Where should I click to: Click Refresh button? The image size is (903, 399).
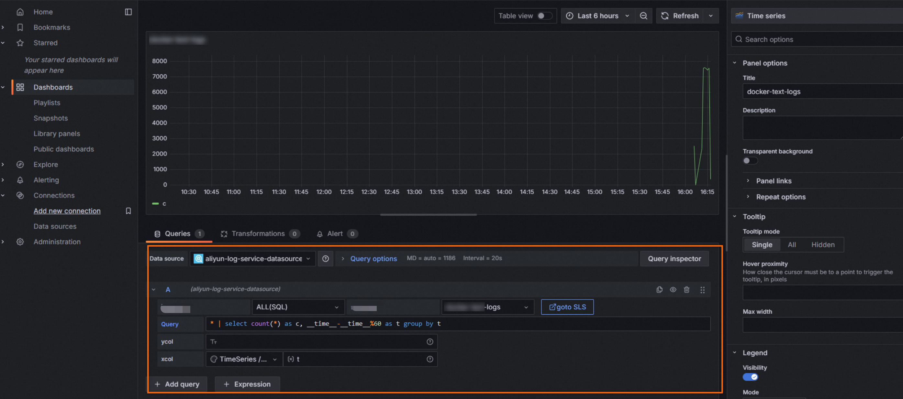coord(679,16)
